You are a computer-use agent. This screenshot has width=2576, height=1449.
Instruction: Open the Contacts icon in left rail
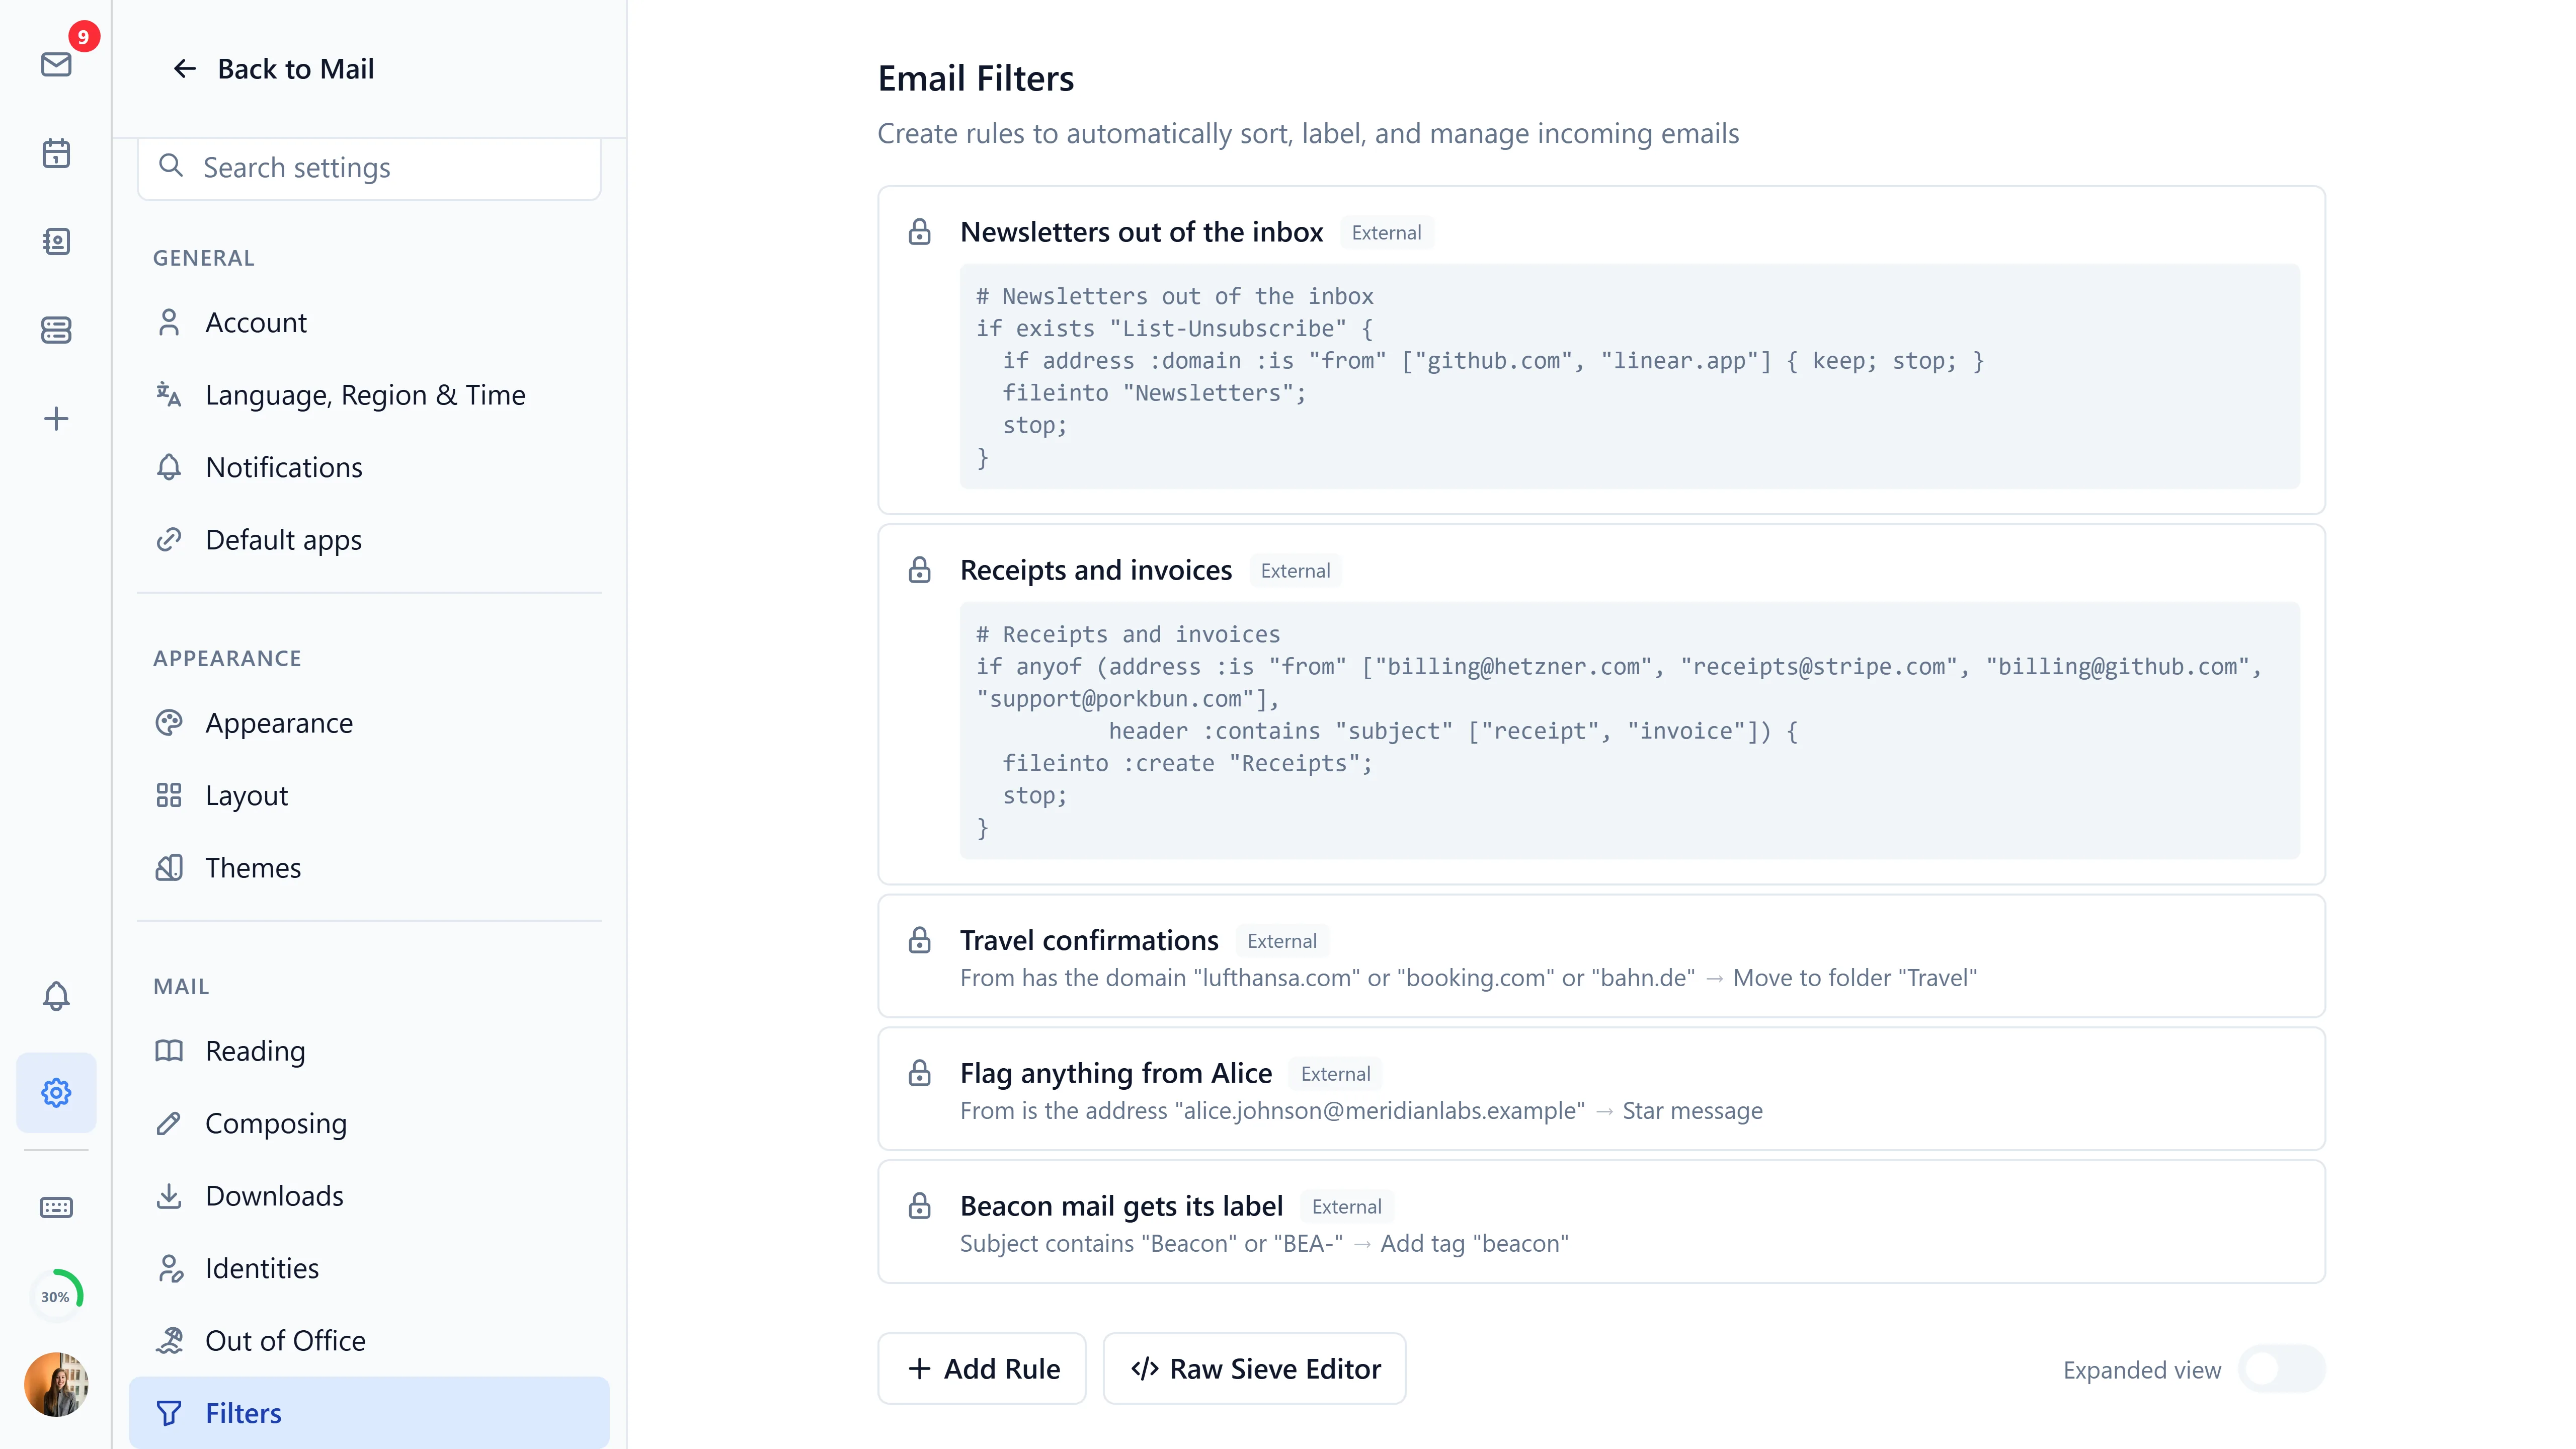click(x=56, y=241)
